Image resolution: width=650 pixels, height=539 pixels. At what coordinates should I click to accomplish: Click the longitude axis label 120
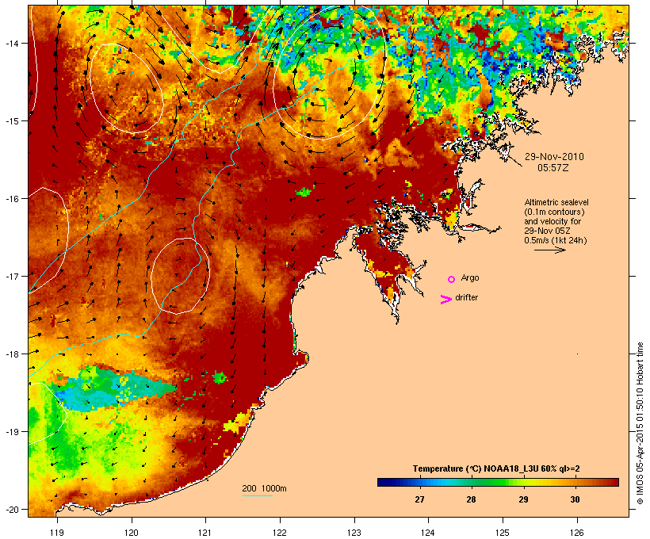pyautogui.click(x=132, y=533)
